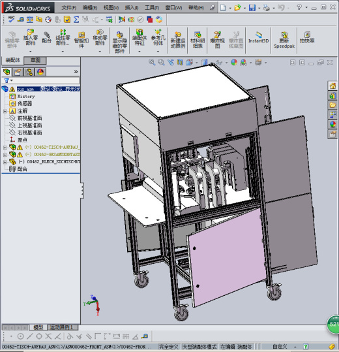Toggle Instant3D mode
This screenshot has width=339, height=352.
[258, 37]
